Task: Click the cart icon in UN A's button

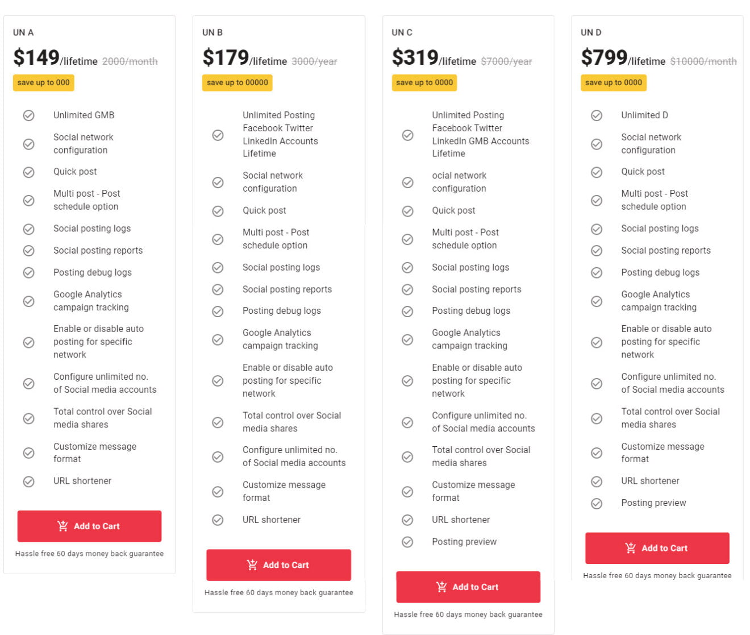Action: tap(63, 526)
